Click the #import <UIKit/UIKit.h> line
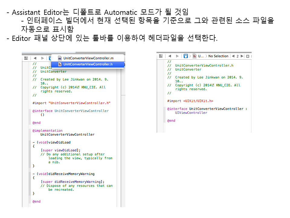The image size is (290, 218). (190, 101)
